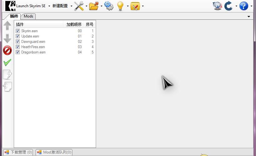Open the folder with arrow icon

(94, 6)
